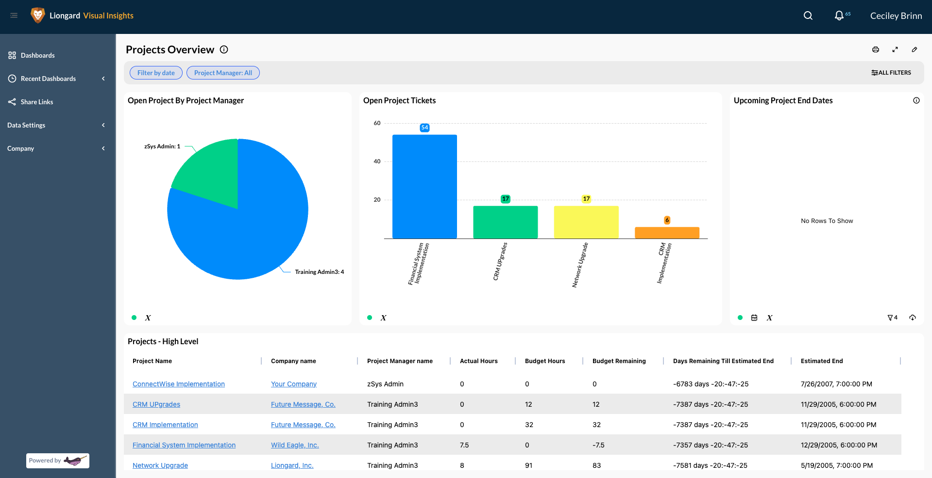Expand Data Settings sidebar section
This screenshot has width=932, height=478.
click(x=58, y=125)
